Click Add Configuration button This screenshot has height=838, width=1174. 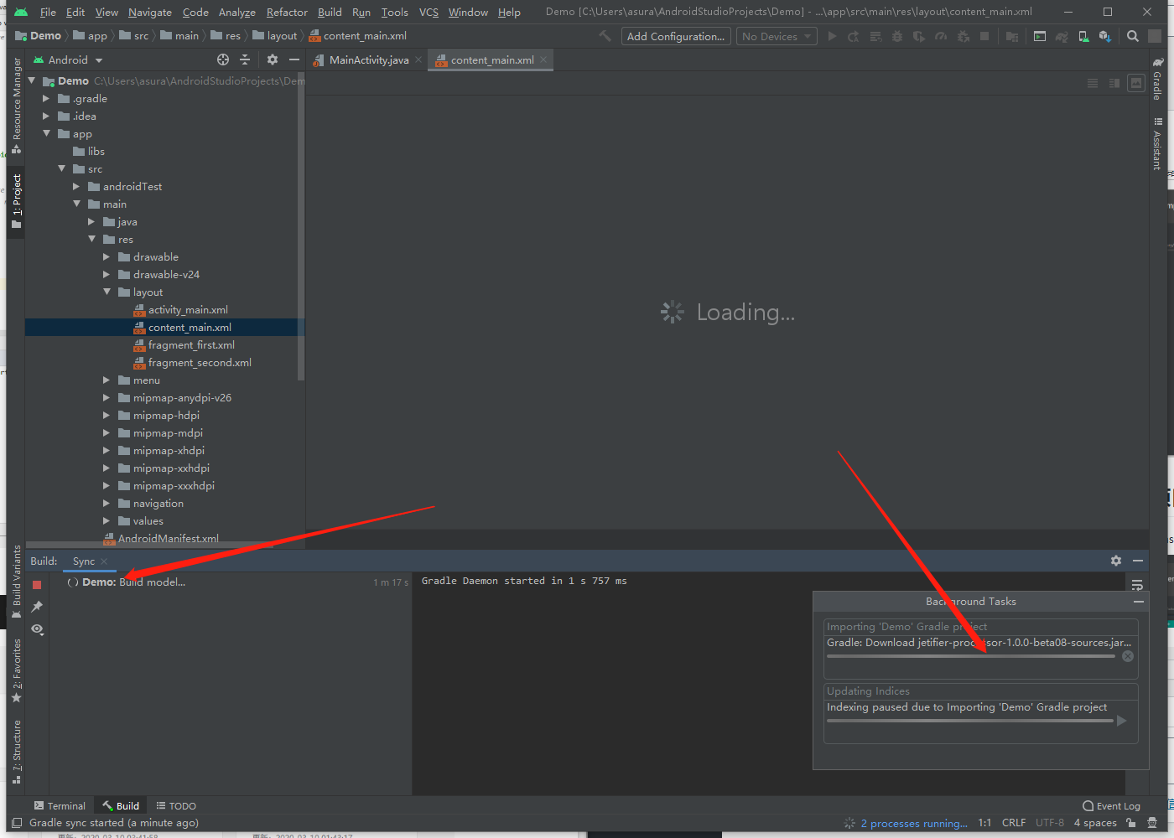tap(675, 37)
